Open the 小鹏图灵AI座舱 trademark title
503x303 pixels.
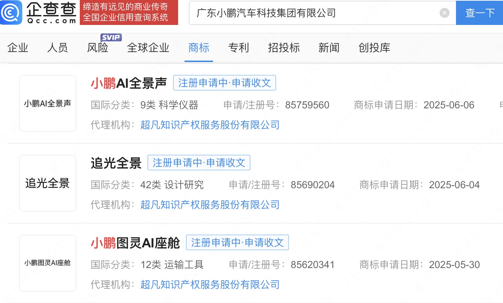135,243
